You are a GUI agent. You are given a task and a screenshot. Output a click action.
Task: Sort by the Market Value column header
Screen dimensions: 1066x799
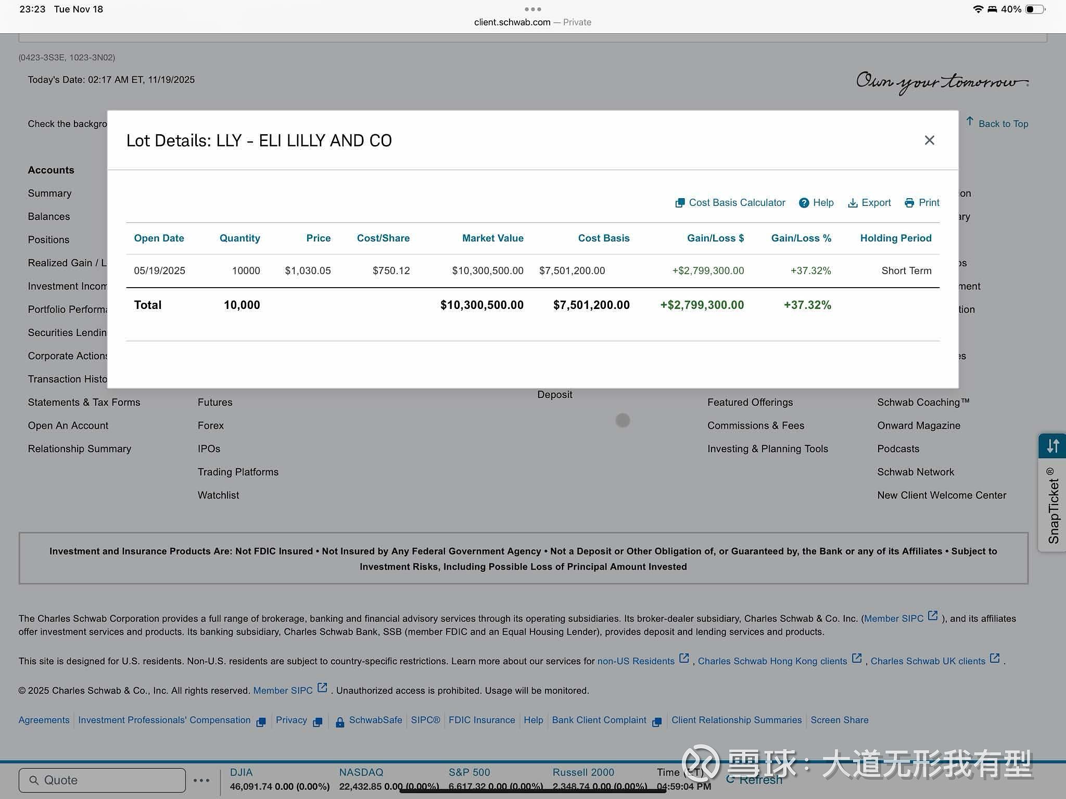(x=492, y=238)
